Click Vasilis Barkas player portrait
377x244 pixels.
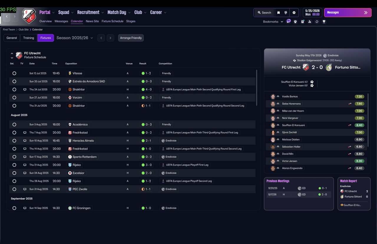pos(273,96)
